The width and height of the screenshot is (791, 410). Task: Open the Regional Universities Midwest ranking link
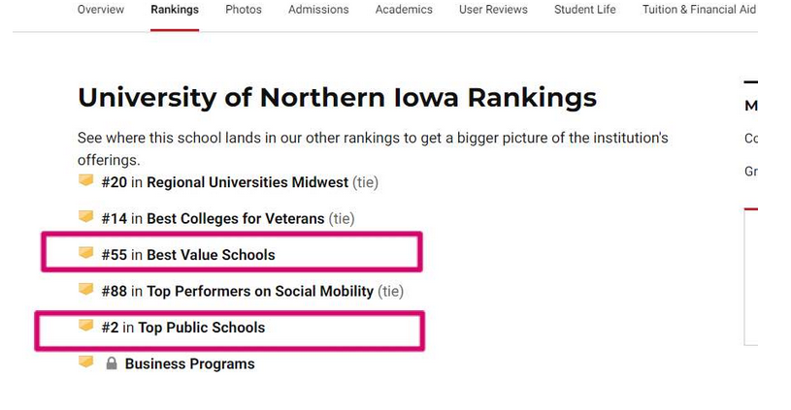(x=247, y=182)
